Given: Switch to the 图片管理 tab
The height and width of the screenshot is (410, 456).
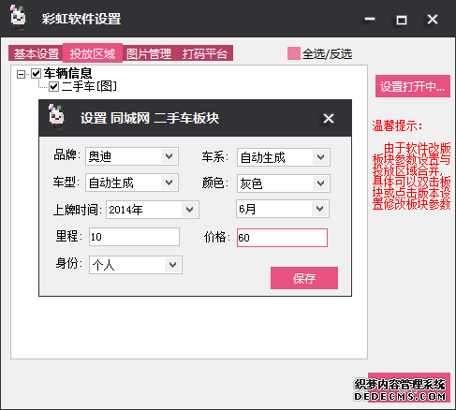Looking at the screenshot, I should coord(149,53).
